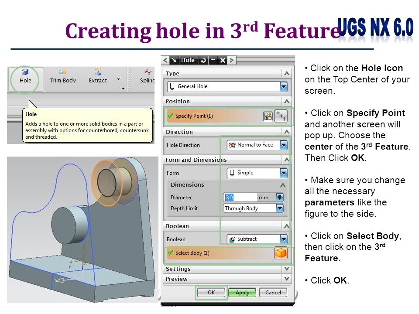Collapse the Dimensions subsection
The width and height of the screenshot is (419, 314).
pyautogui.click(x=283, y=185)
